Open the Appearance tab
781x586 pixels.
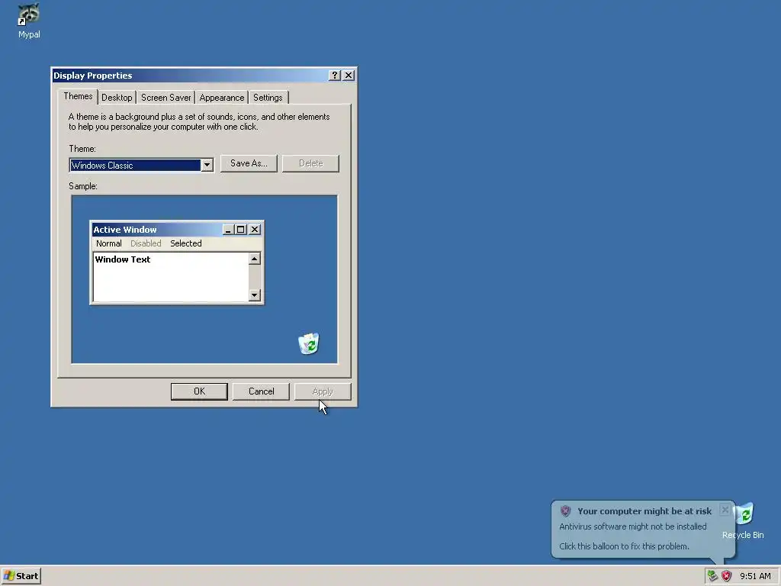[222, 98]
